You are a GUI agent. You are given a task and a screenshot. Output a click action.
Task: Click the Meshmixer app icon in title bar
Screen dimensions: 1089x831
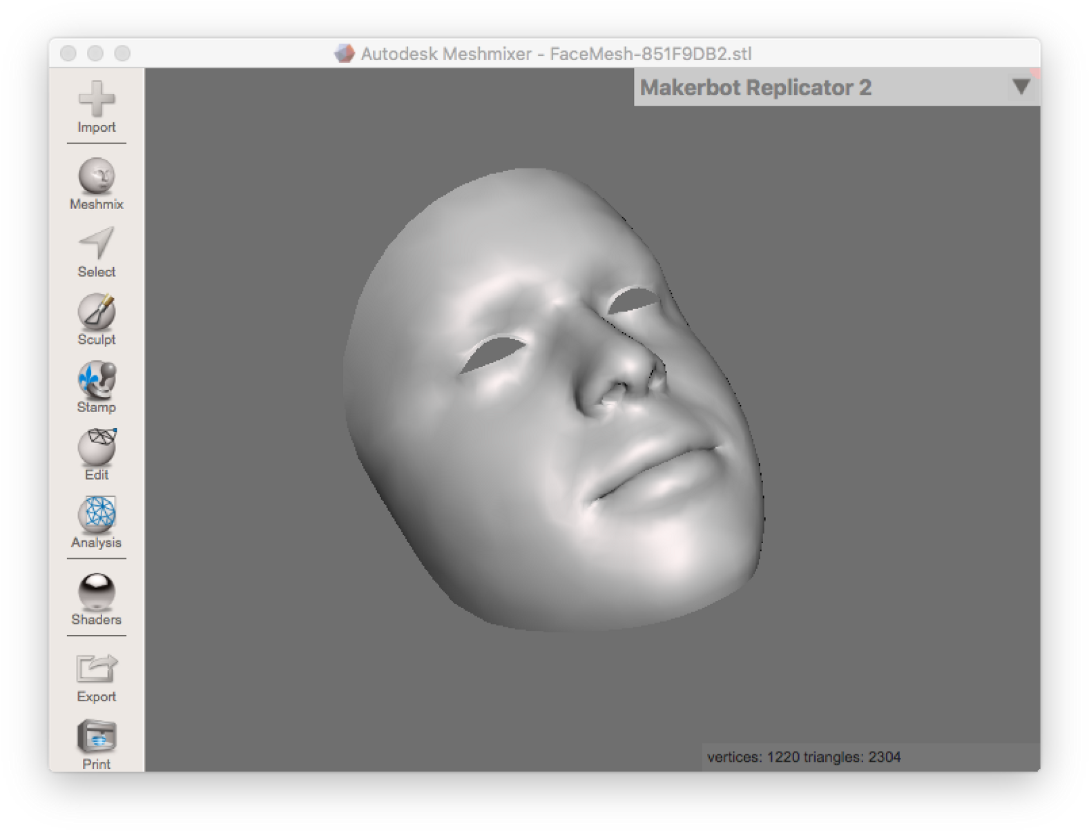coord(344,54)
